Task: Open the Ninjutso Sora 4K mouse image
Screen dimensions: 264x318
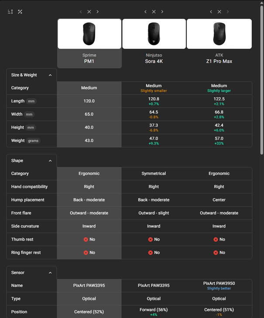Action: [154, 34]
